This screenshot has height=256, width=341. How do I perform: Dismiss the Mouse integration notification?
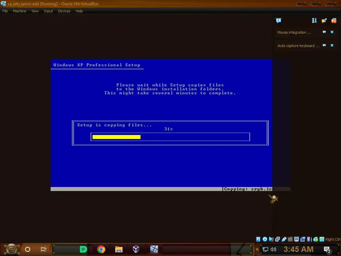pyautogui.click(x=332, y=32)
